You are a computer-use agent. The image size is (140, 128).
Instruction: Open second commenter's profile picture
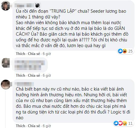[x=5, y=63]
